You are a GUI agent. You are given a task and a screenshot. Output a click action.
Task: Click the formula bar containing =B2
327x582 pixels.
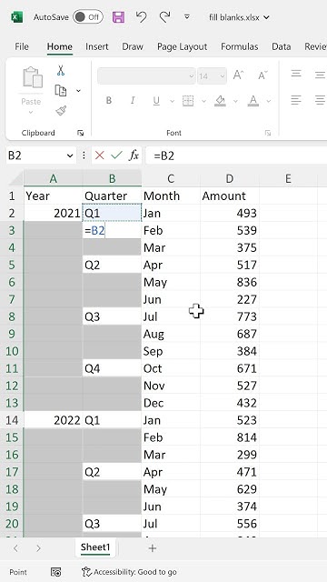tap(236, 156)
